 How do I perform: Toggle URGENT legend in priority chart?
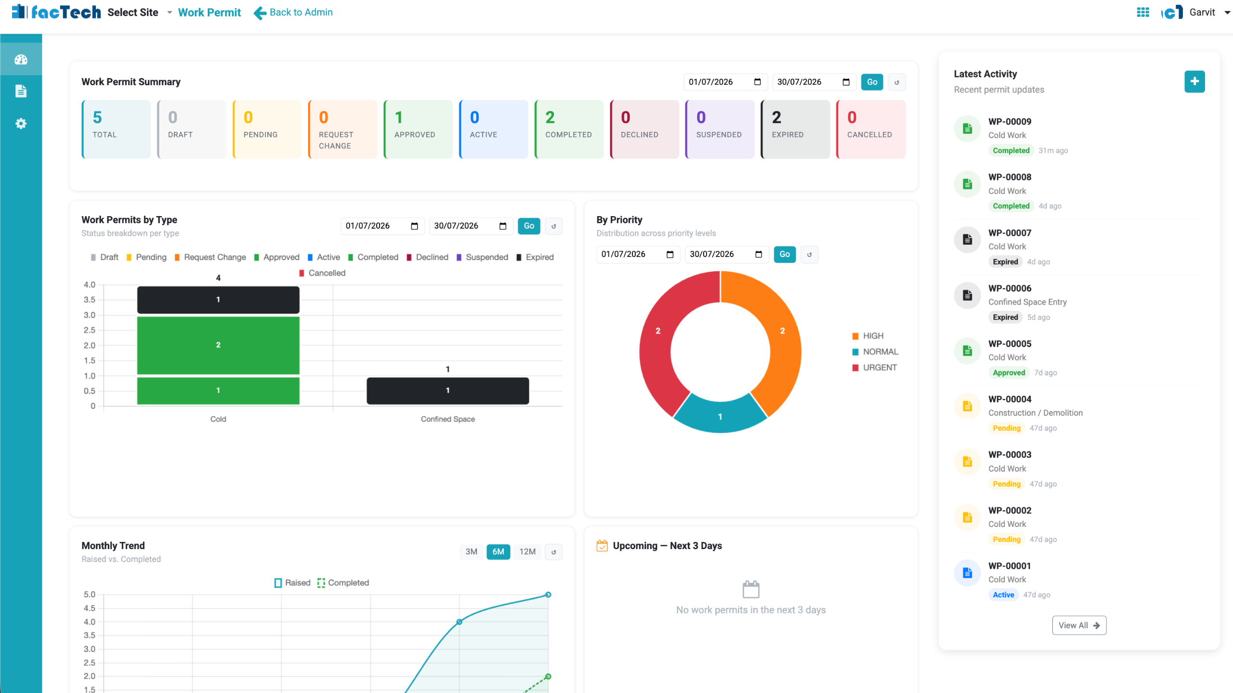point(874,368)
